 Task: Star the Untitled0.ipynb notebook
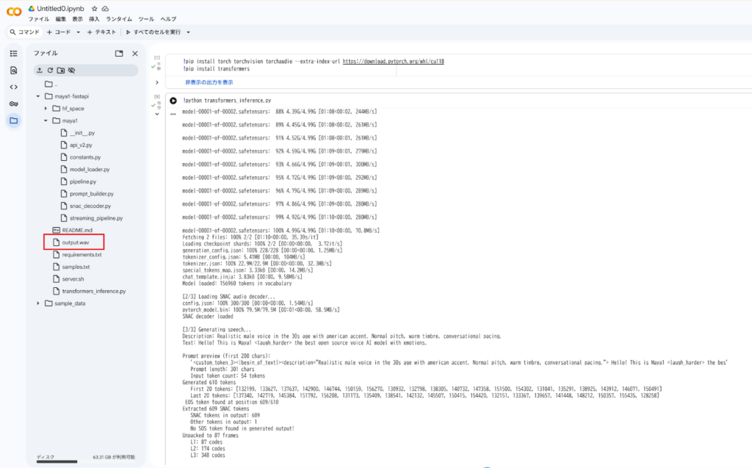94,7
